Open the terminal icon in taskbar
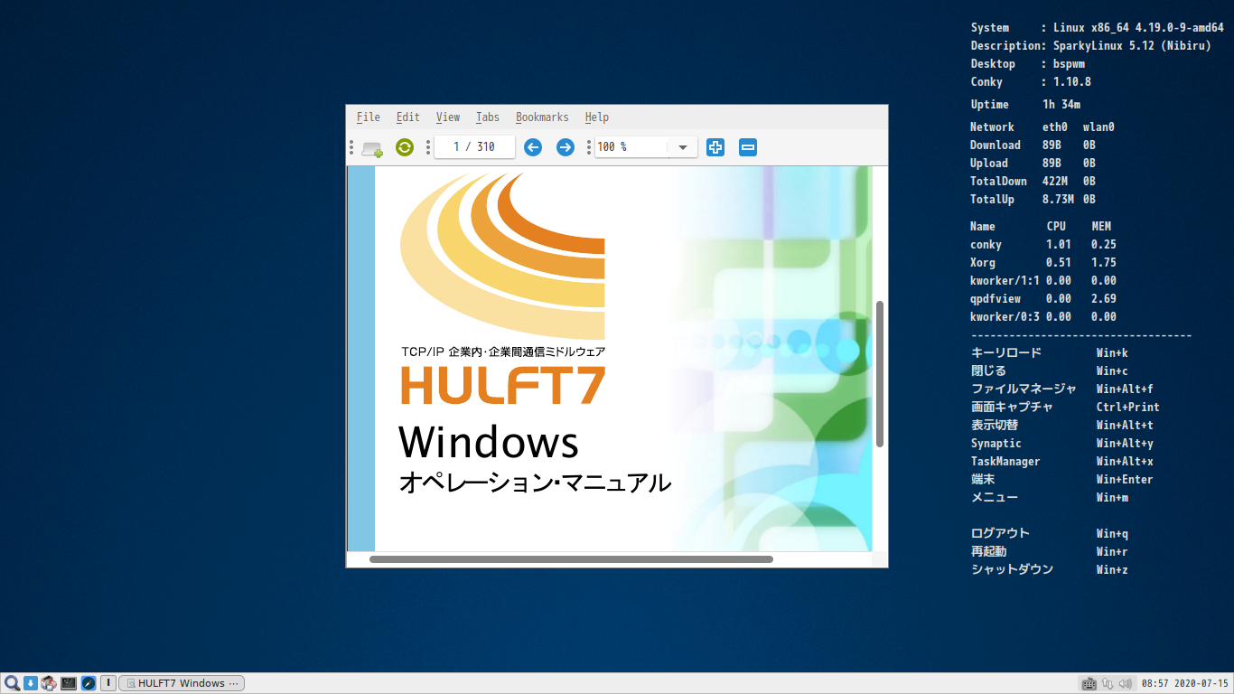 (x=69, y=683)
